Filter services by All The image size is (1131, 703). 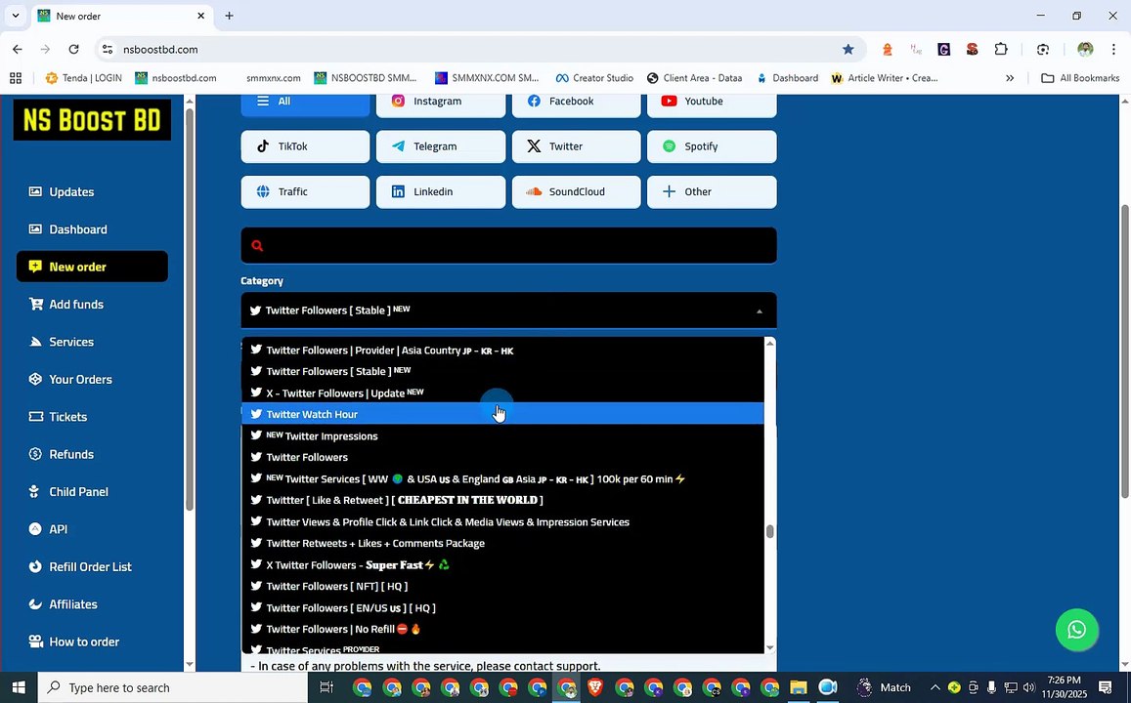(x=305, y=102)
